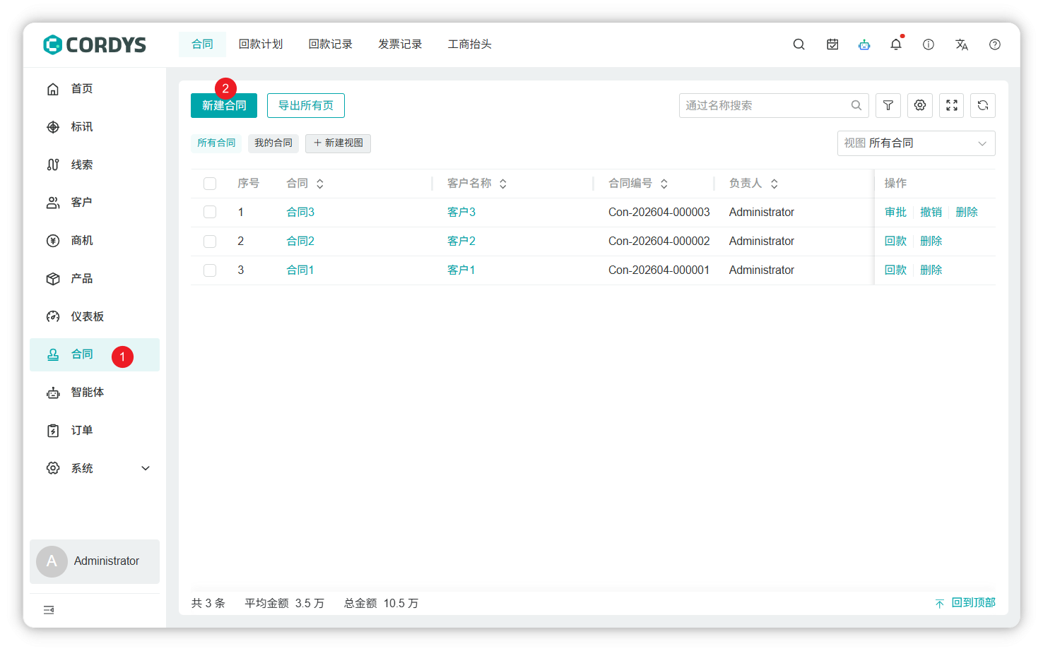The image size is (1043, 651).
Task: Click 新建视图 button
Action: coord(338,143)
